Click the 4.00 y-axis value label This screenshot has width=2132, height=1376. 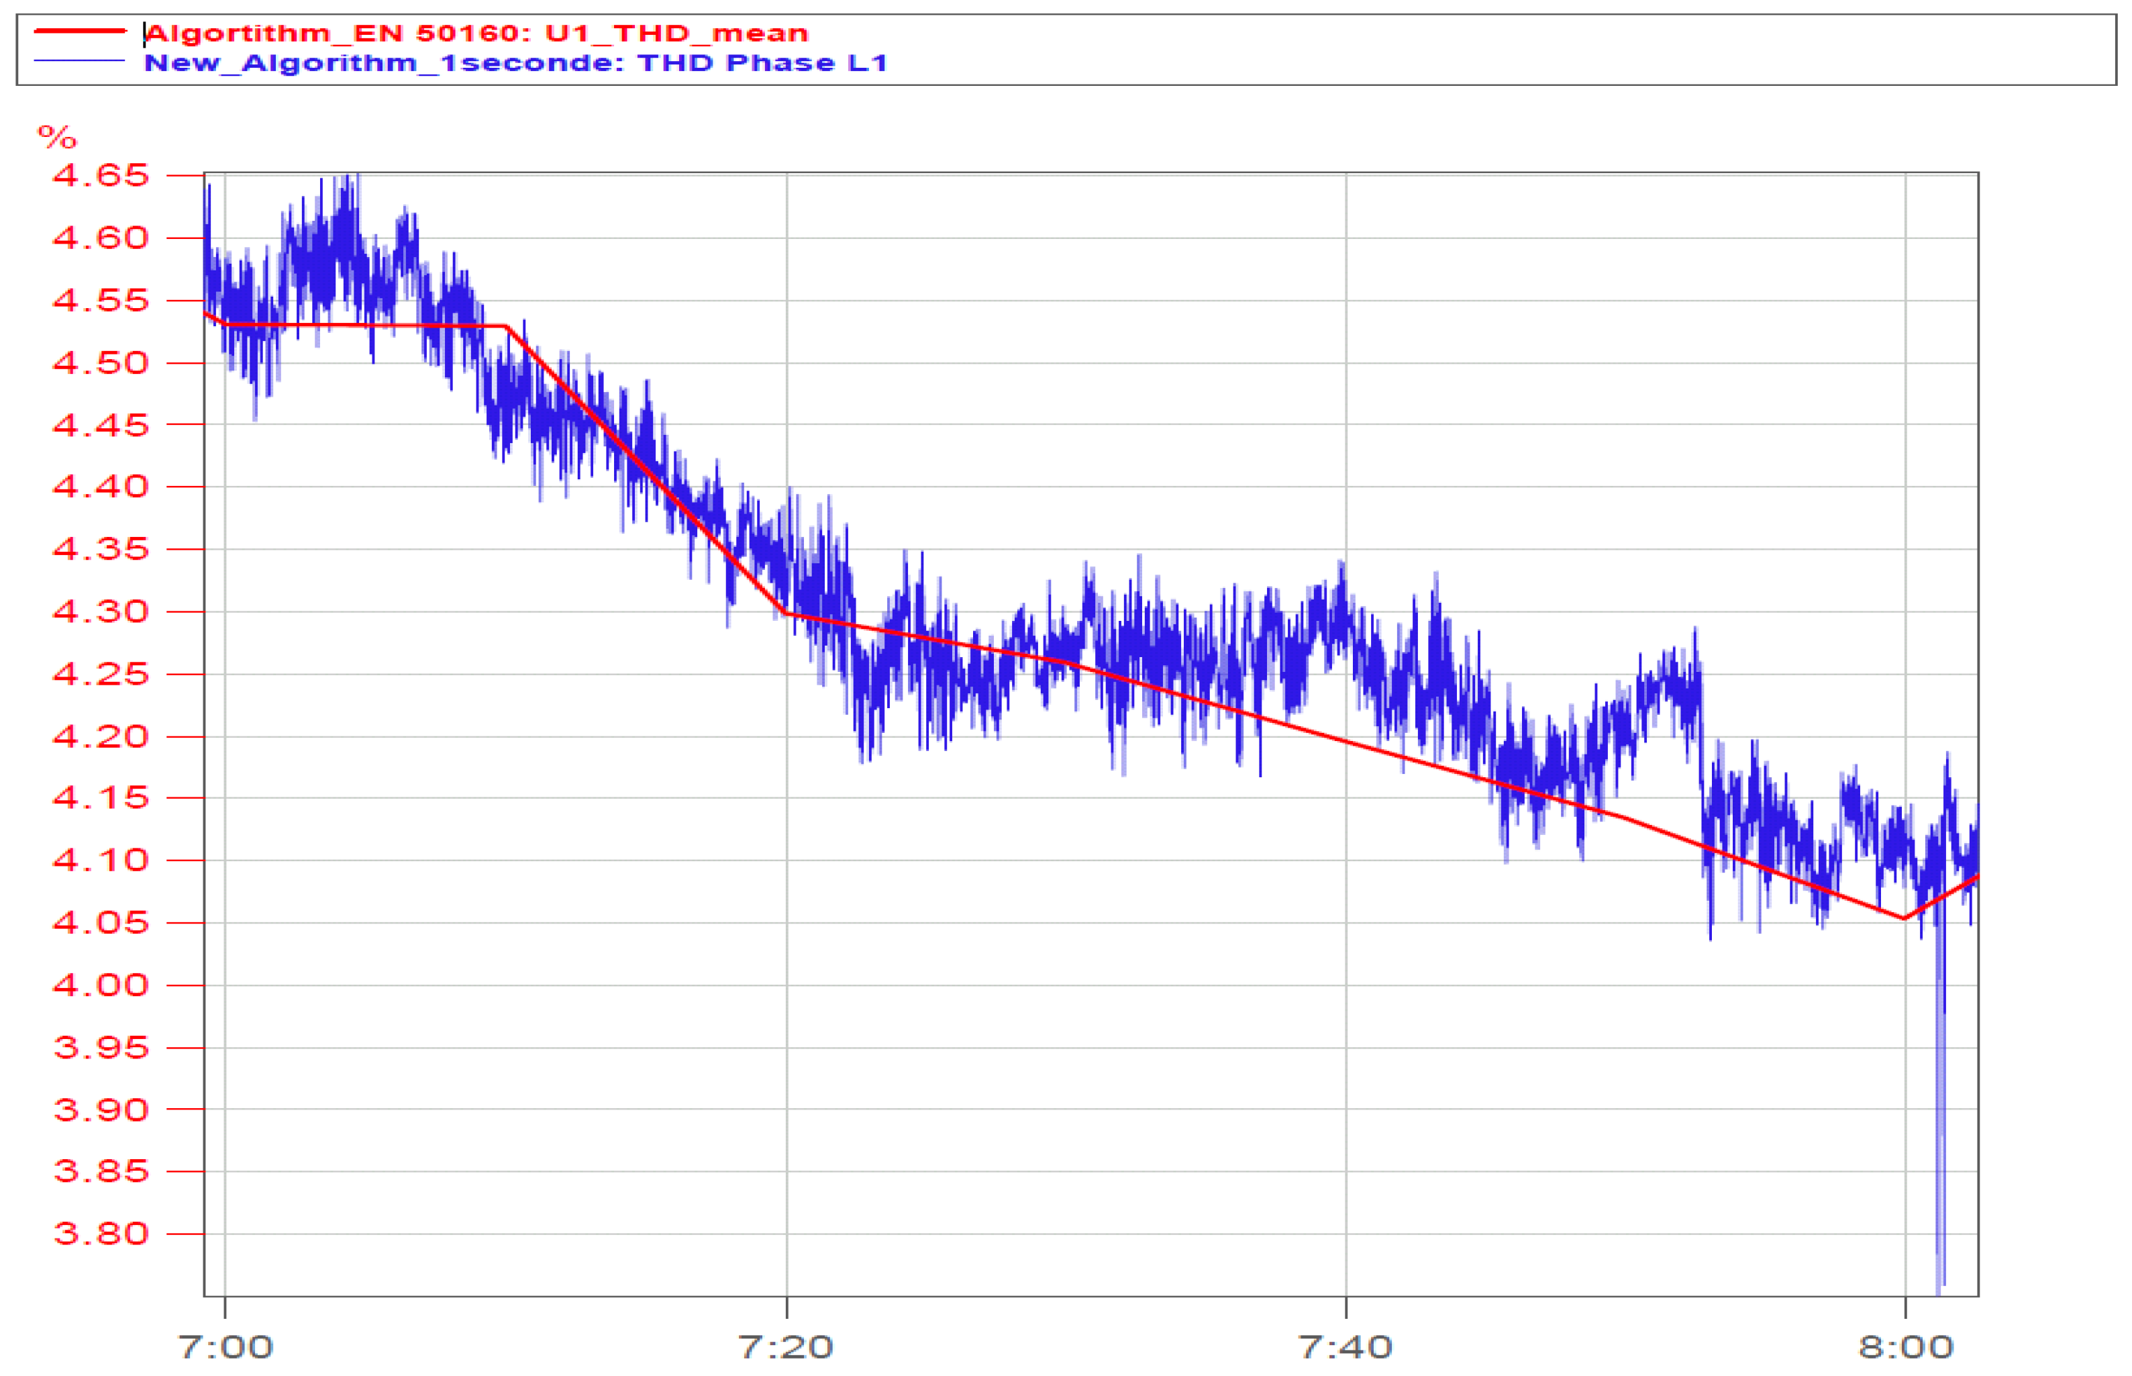pyautogui.click(x=100, y=985)
